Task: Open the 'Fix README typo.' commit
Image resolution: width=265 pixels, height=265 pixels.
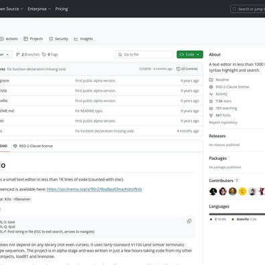Action: (89, 111)
